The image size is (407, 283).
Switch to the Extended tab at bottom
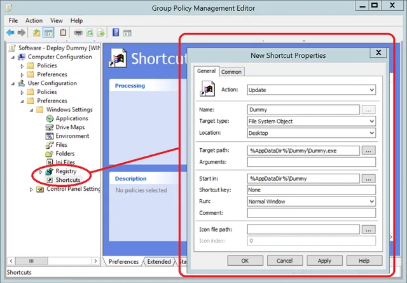tap(159, 261)
